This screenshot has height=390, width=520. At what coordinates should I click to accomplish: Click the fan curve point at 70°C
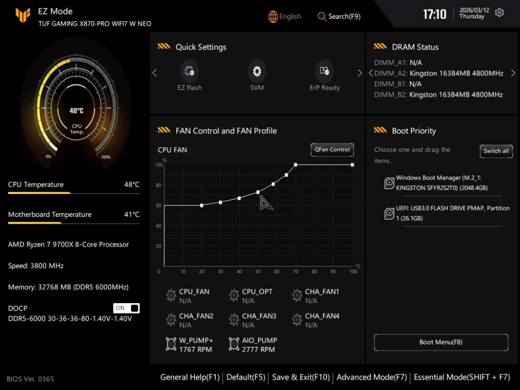click(295, 165)
